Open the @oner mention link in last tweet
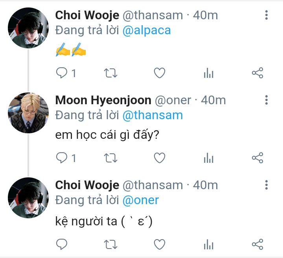283x258 pixels. click(x=141, y=200)
